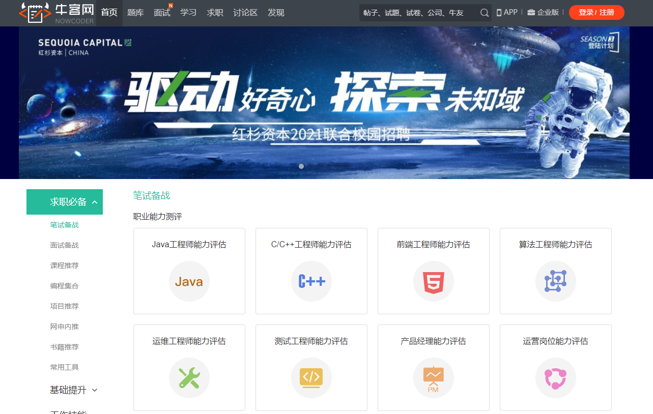Select 项目推荐 in the sidebar
653x414 pixels.
[65, 306]
